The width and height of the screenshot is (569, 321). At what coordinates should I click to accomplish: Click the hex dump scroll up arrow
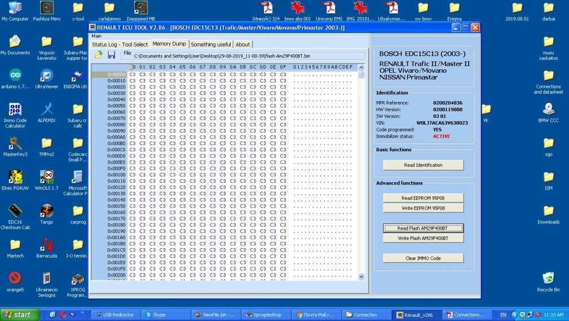coord(361,67)
